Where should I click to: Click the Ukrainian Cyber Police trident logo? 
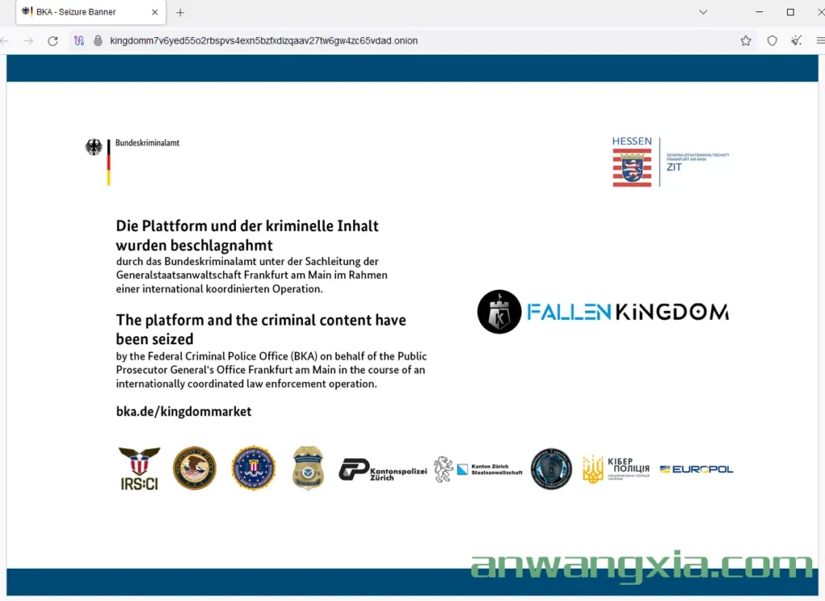click(616, 469)
